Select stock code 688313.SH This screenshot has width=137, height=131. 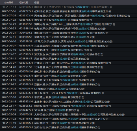click(x=26, y=63)
